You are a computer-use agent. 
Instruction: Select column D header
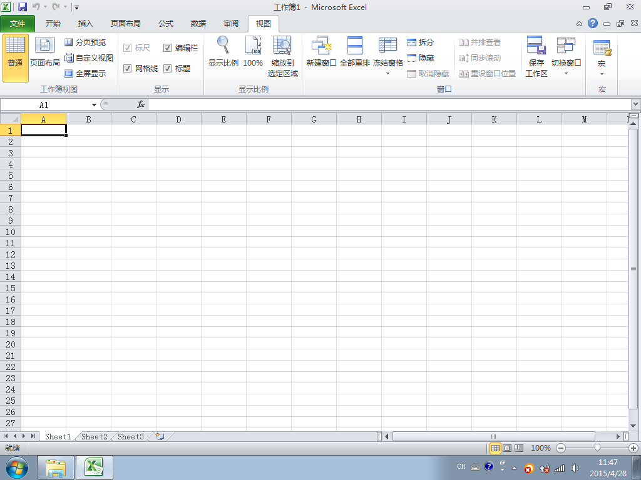[x=178, y=119]
